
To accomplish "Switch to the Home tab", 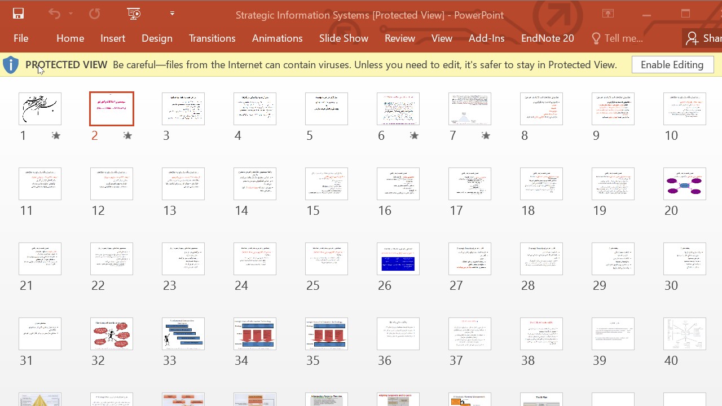I will click(70, 38).
